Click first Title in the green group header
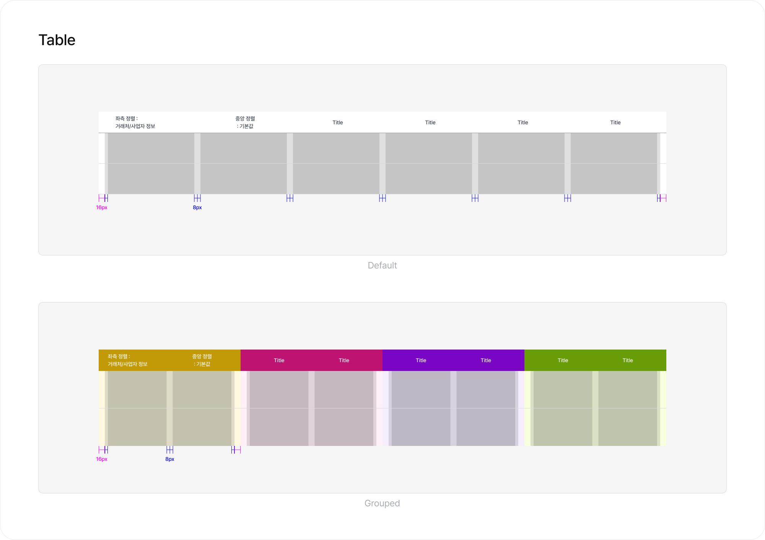 tap(563, 360)
